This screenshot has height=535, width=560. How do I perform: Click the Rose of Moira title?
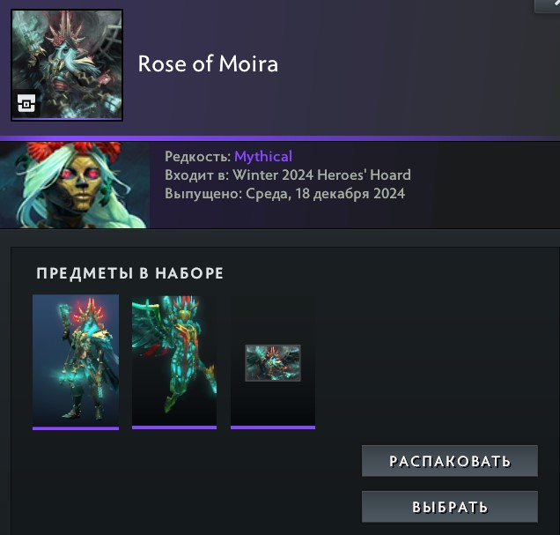[208, 64]
